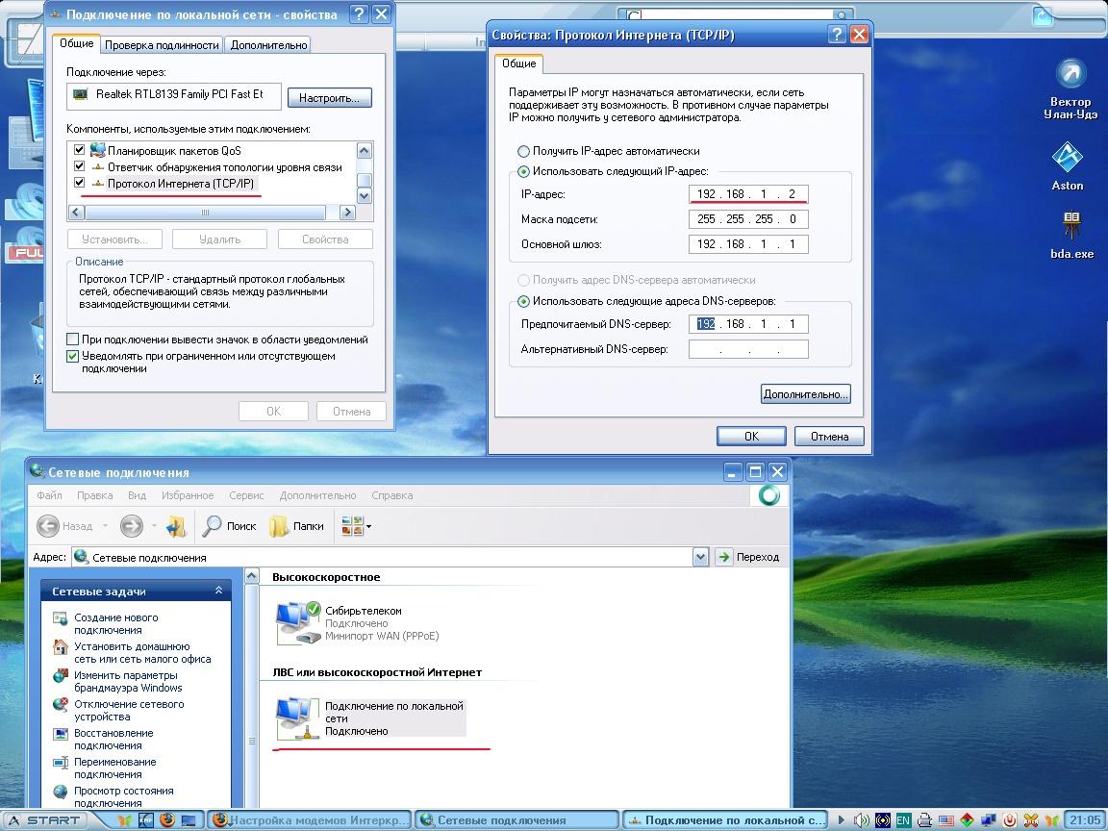The height and width of the screenshot is (831, 1108).
Task: Select 'Получить IP-адрес автоматически' radio button
Action: click(x=524, y=151)
